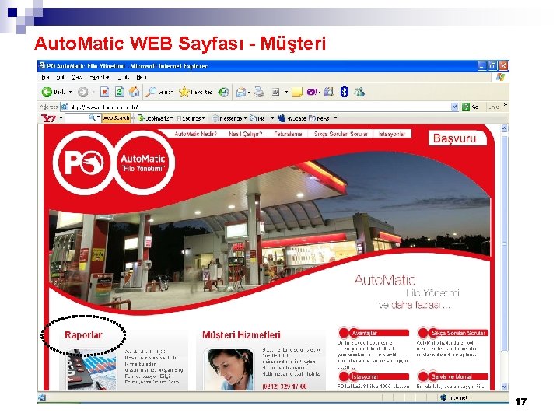This screenshot has width=560, height=420.
Task: Click the Yahoo messenger toolbar icon
Action: click(x=312, y=92)
